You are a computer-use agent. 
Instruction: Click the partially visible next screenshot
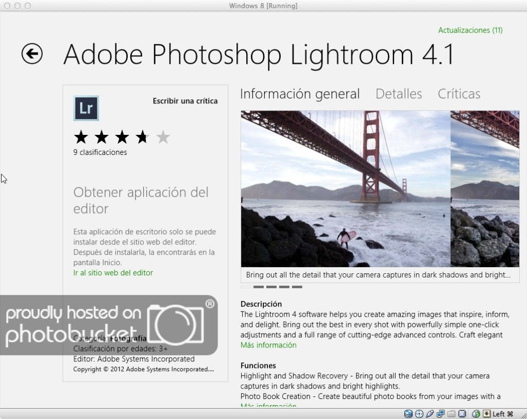pos(485,188)
